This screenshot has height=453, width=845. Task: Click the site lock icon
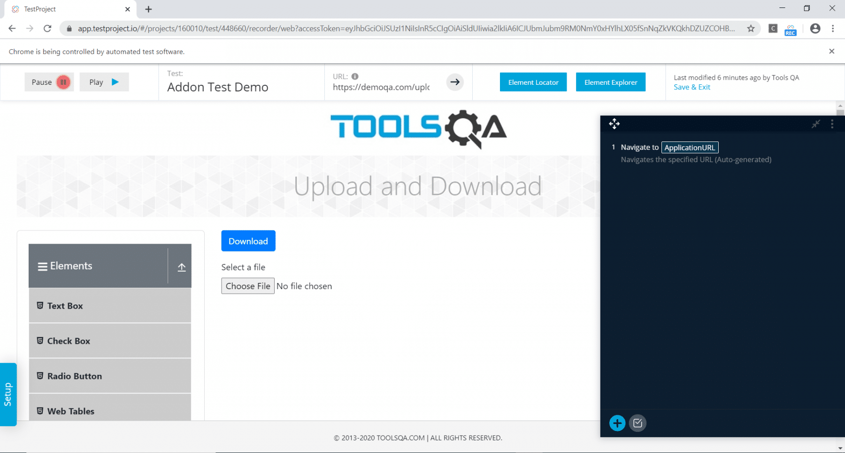[x=69, y=29]
